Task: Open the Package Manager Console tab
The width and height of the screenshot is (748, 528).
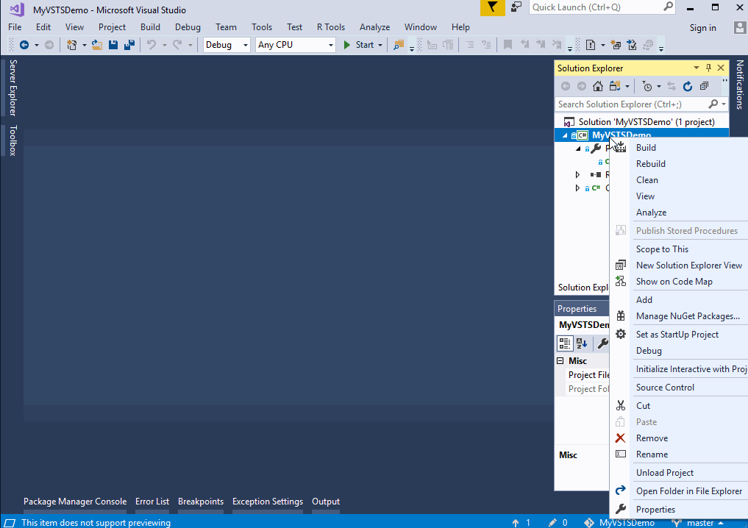Action: (75, 502)
